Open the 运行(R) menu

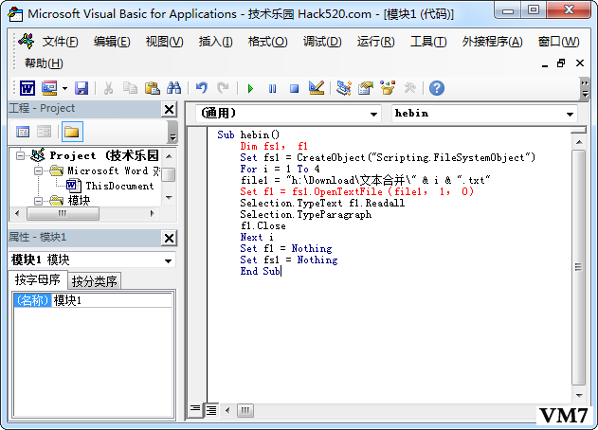click(x=376, y=42)
